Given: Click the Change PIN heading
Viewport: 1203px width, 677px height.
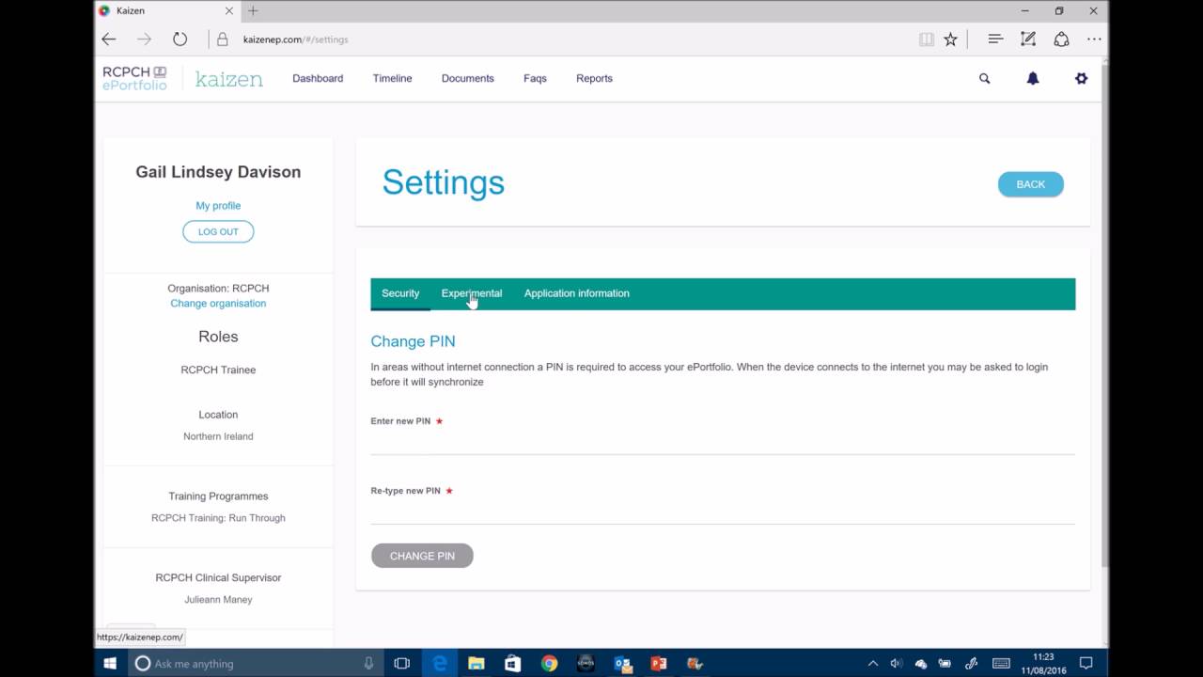Looking at the screenshot, I should (413, 341).
